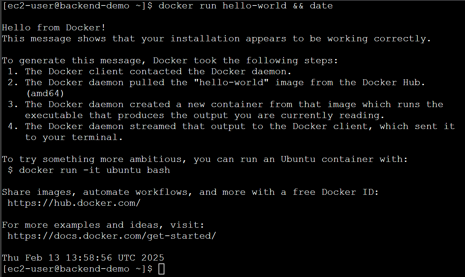Click the hub.docker.com URL

click(74, 203)
